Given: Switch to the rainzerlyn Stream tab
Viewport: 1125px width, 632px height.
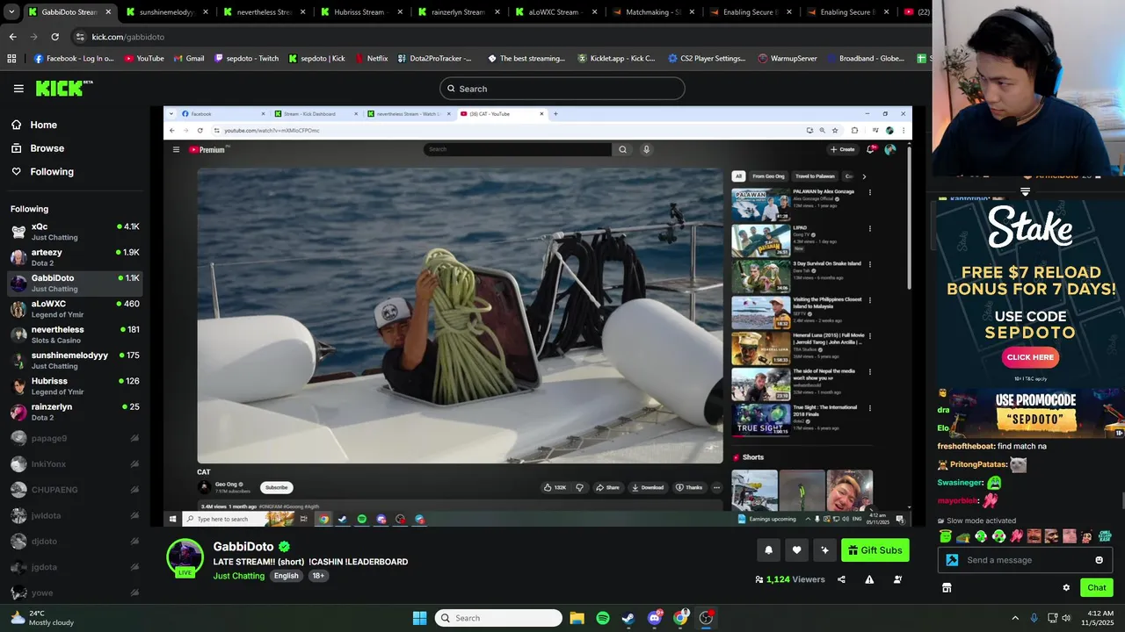Looking at the screenshot, I should tap(459, 12).
